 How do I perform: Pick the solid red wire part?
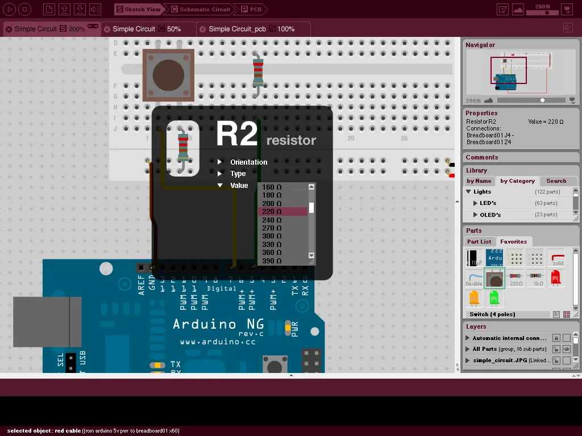click(557, 258)
